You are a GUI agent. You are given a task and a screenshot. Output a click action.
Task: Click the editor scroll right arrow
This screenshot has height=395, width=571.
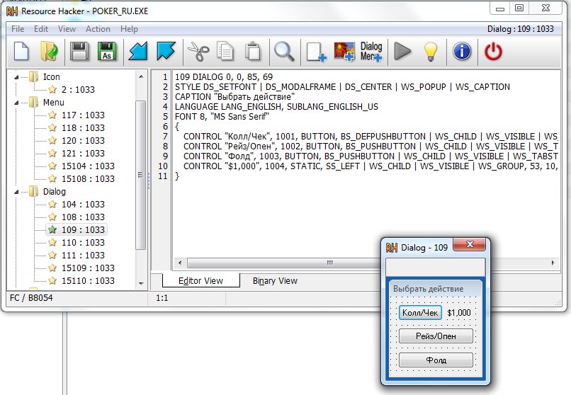tap(553, 263)
